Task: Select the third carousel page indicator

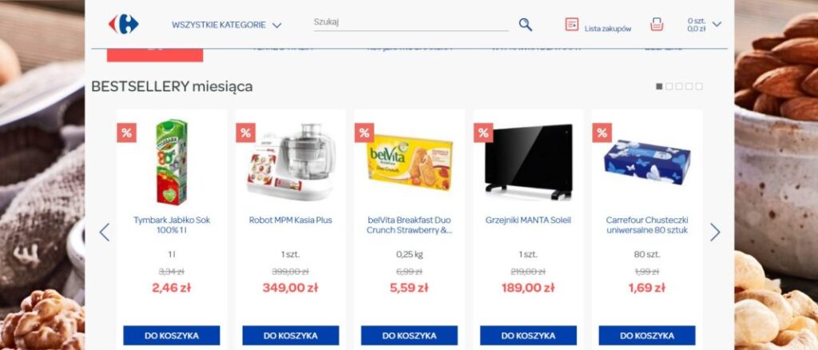Action: [679, 86]
